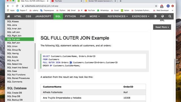Open the YouTube bookmark
181x102 pixels.
point(90,10)
